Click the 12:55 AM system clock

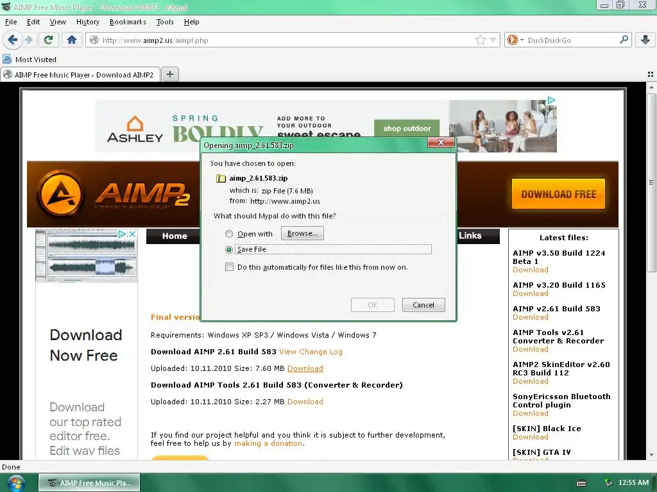click(x=633, y=482)
